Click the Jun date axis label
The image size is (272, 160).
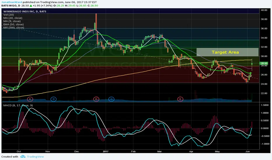pyautogui.click(x=248, y=152)
